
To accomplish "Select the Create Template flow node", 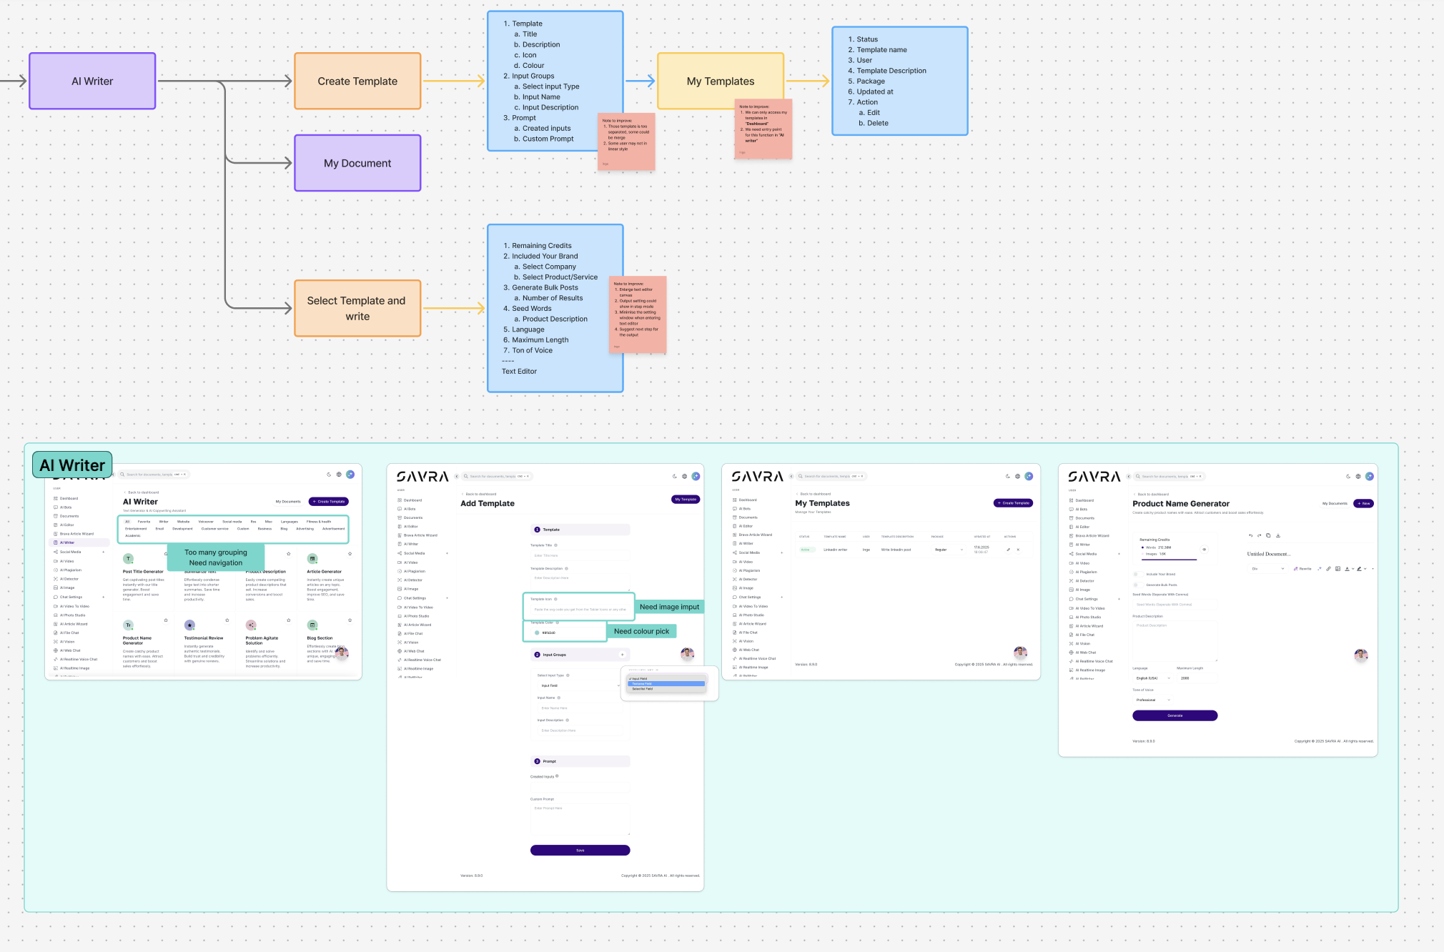I will pyautogui.click(x=357, y=81).
